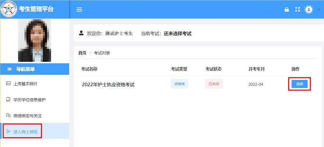Navigate to 首页 breadcrumb link
324x147 pixels.
pyautogui.click(x=82, y=53)
